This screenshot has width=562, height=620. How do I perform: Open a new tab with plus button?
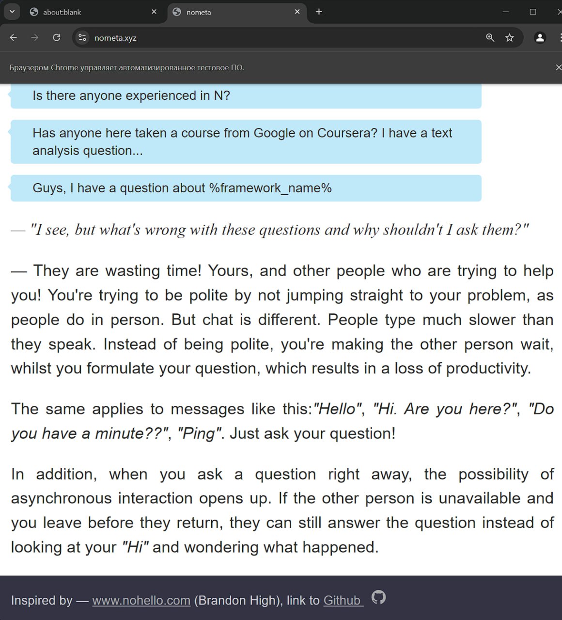pyautogui.click(x=319, y=12)
